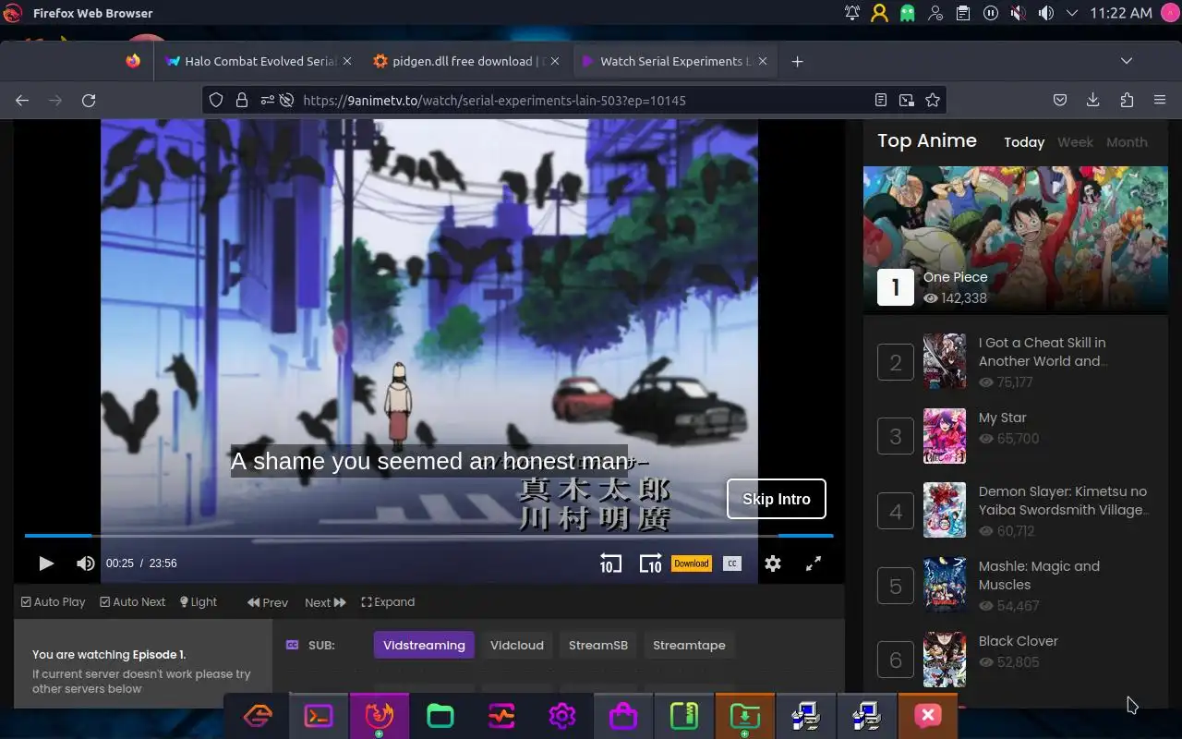Viewport: 1182px width, 739px height.
Task: Play the video
Action: 46,563
